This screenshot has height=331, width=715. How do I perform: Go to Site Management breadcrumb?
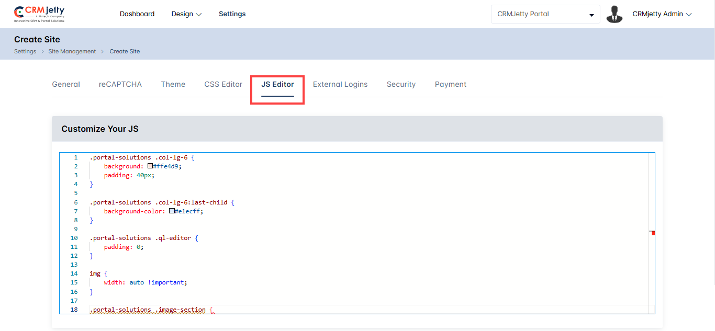pyautogui.click(x=72, y=51)
